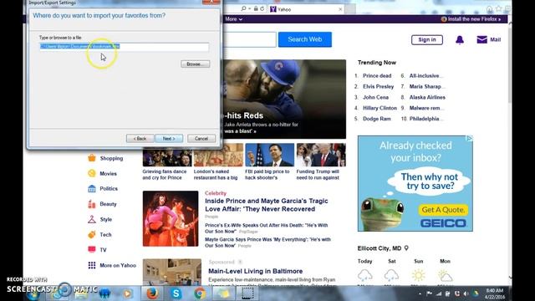This screenshot has width=535, height=301.
Task: Click the browser Home icon
Action: [x=490, y=9]
